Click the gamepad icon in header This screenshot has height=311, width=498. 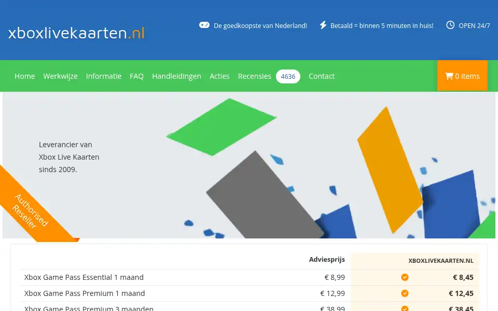pos(204,25)
